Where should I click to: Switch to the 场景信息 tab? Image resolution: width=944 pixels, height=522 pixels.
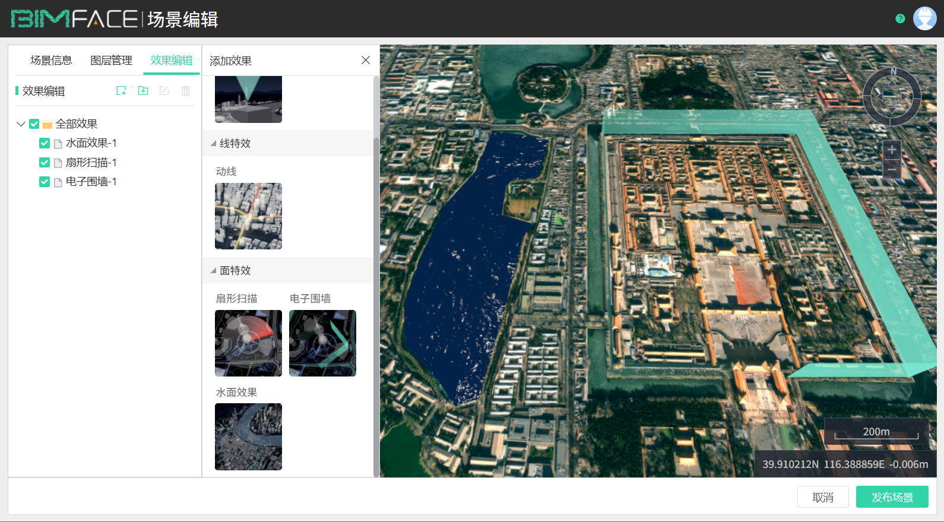point(51,61)
